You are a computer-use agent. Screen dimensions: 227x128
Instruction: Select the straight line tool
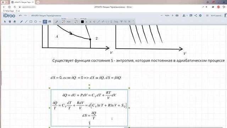(26, 22)
